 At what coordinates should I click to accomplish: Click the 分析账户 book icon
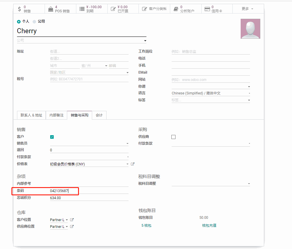pyautogui.click(x=176, y=9)
